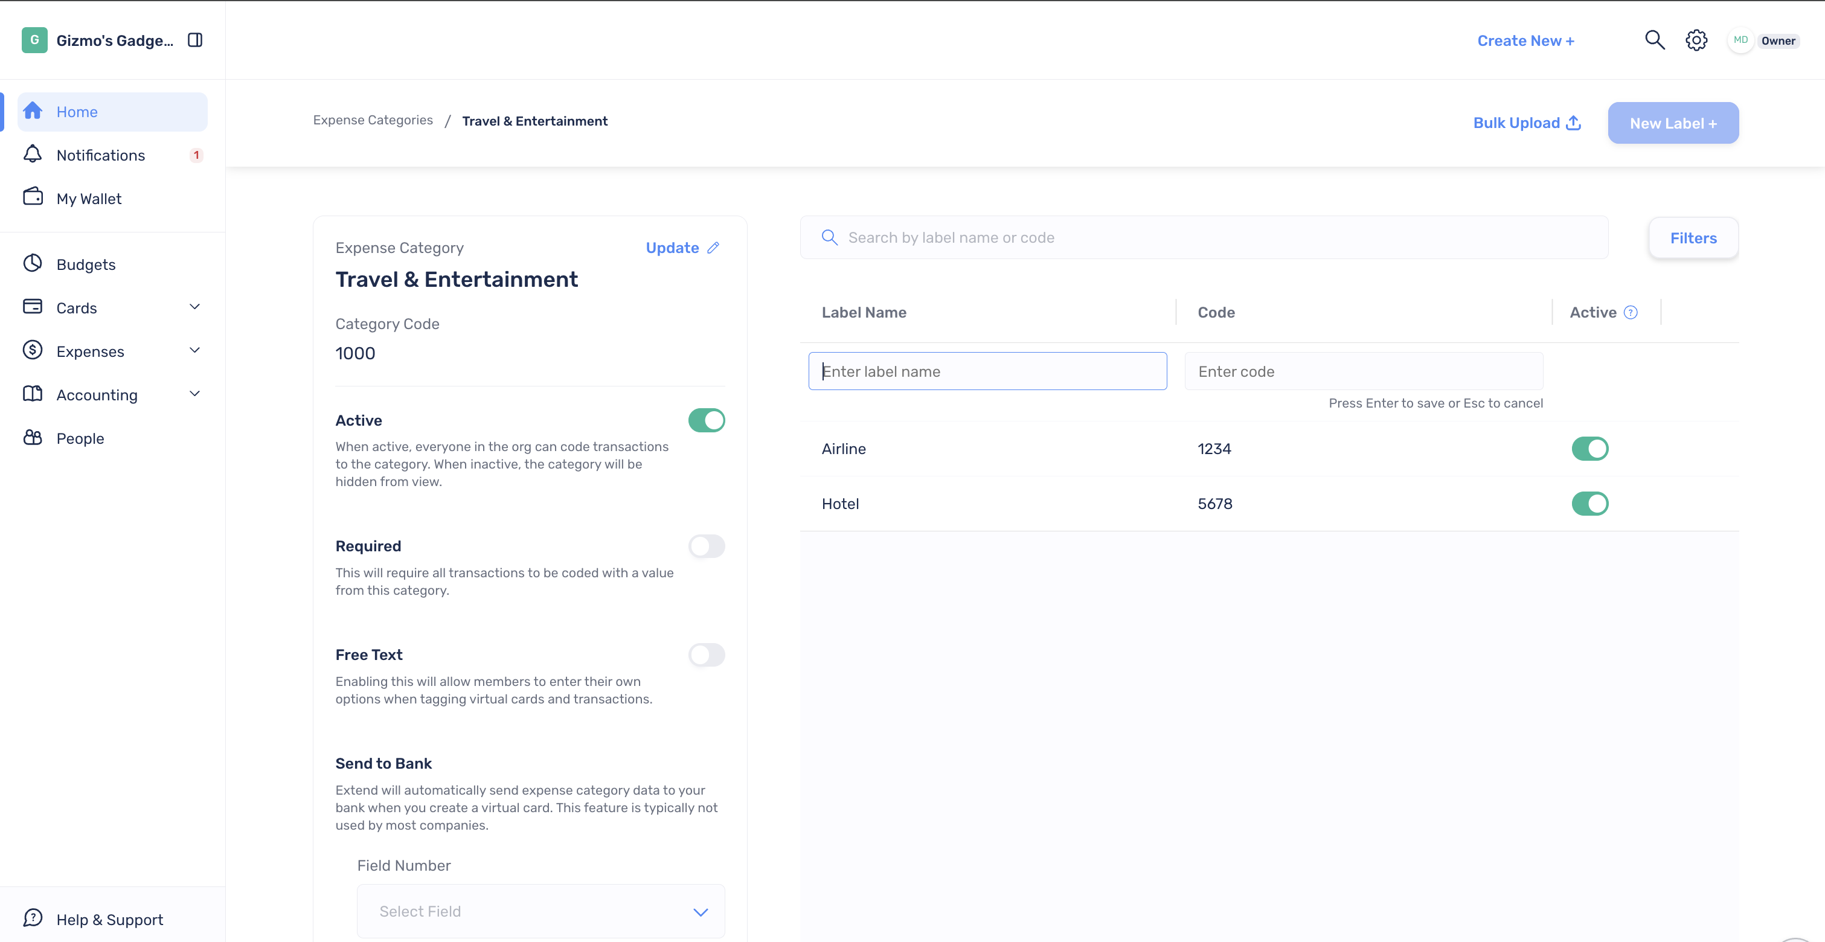Click the Travel & Entertainment breadcrumb
The height and width of the screenshot is (942, 1825).
tap(535, 121)
